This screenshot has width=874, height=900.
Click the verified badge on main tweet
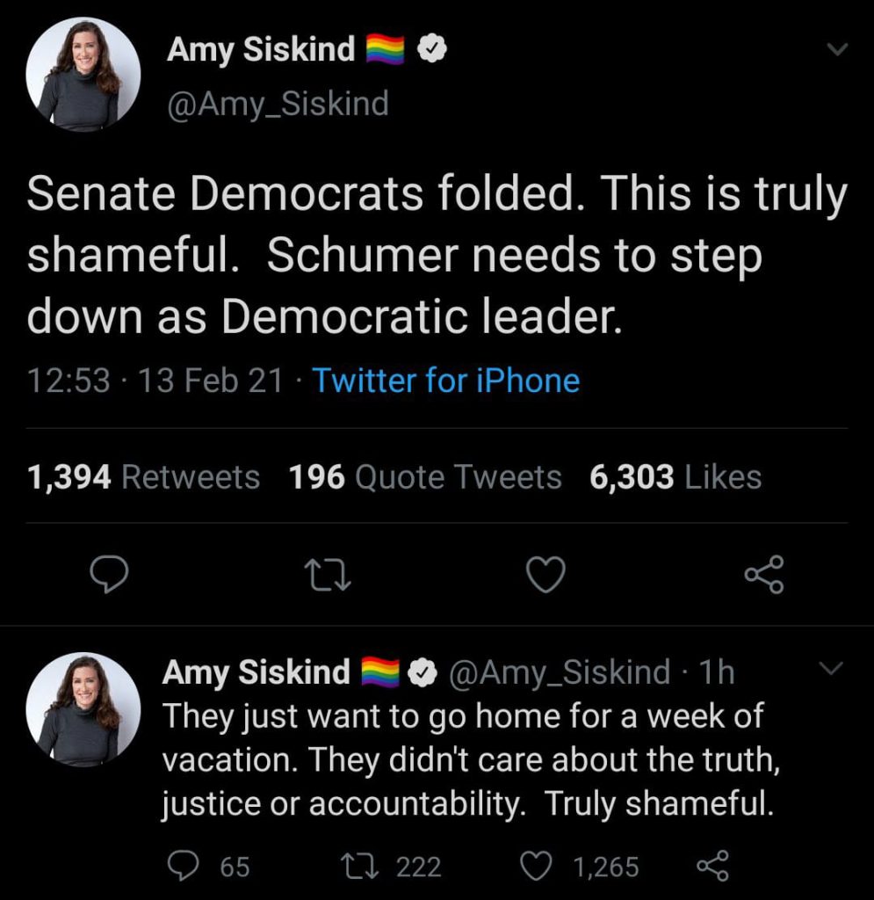pos(432,51)
